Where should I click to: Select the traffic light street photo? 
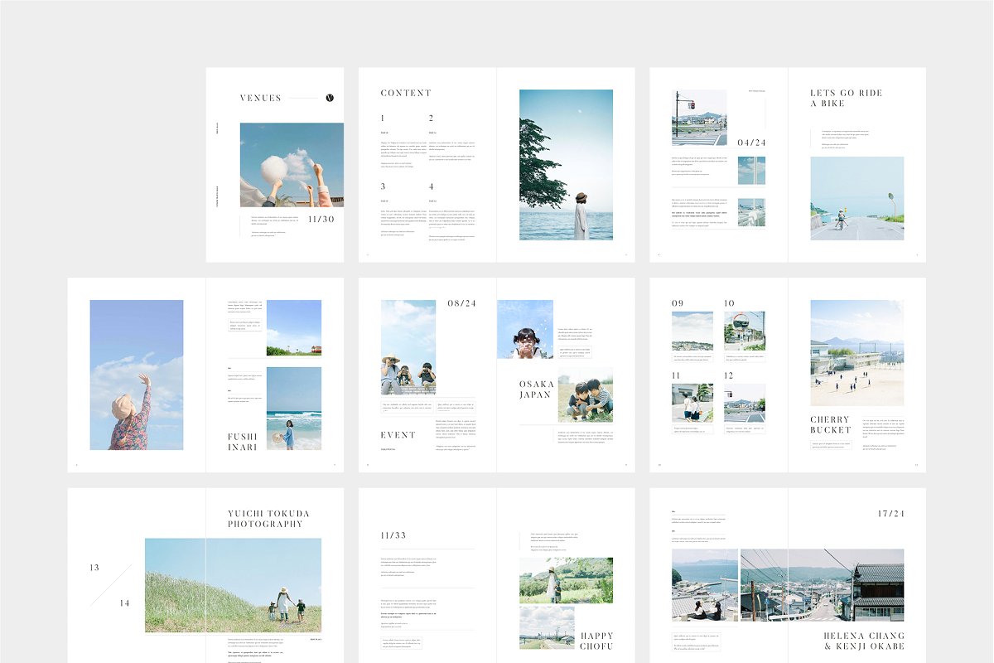[x=699, y=118]
